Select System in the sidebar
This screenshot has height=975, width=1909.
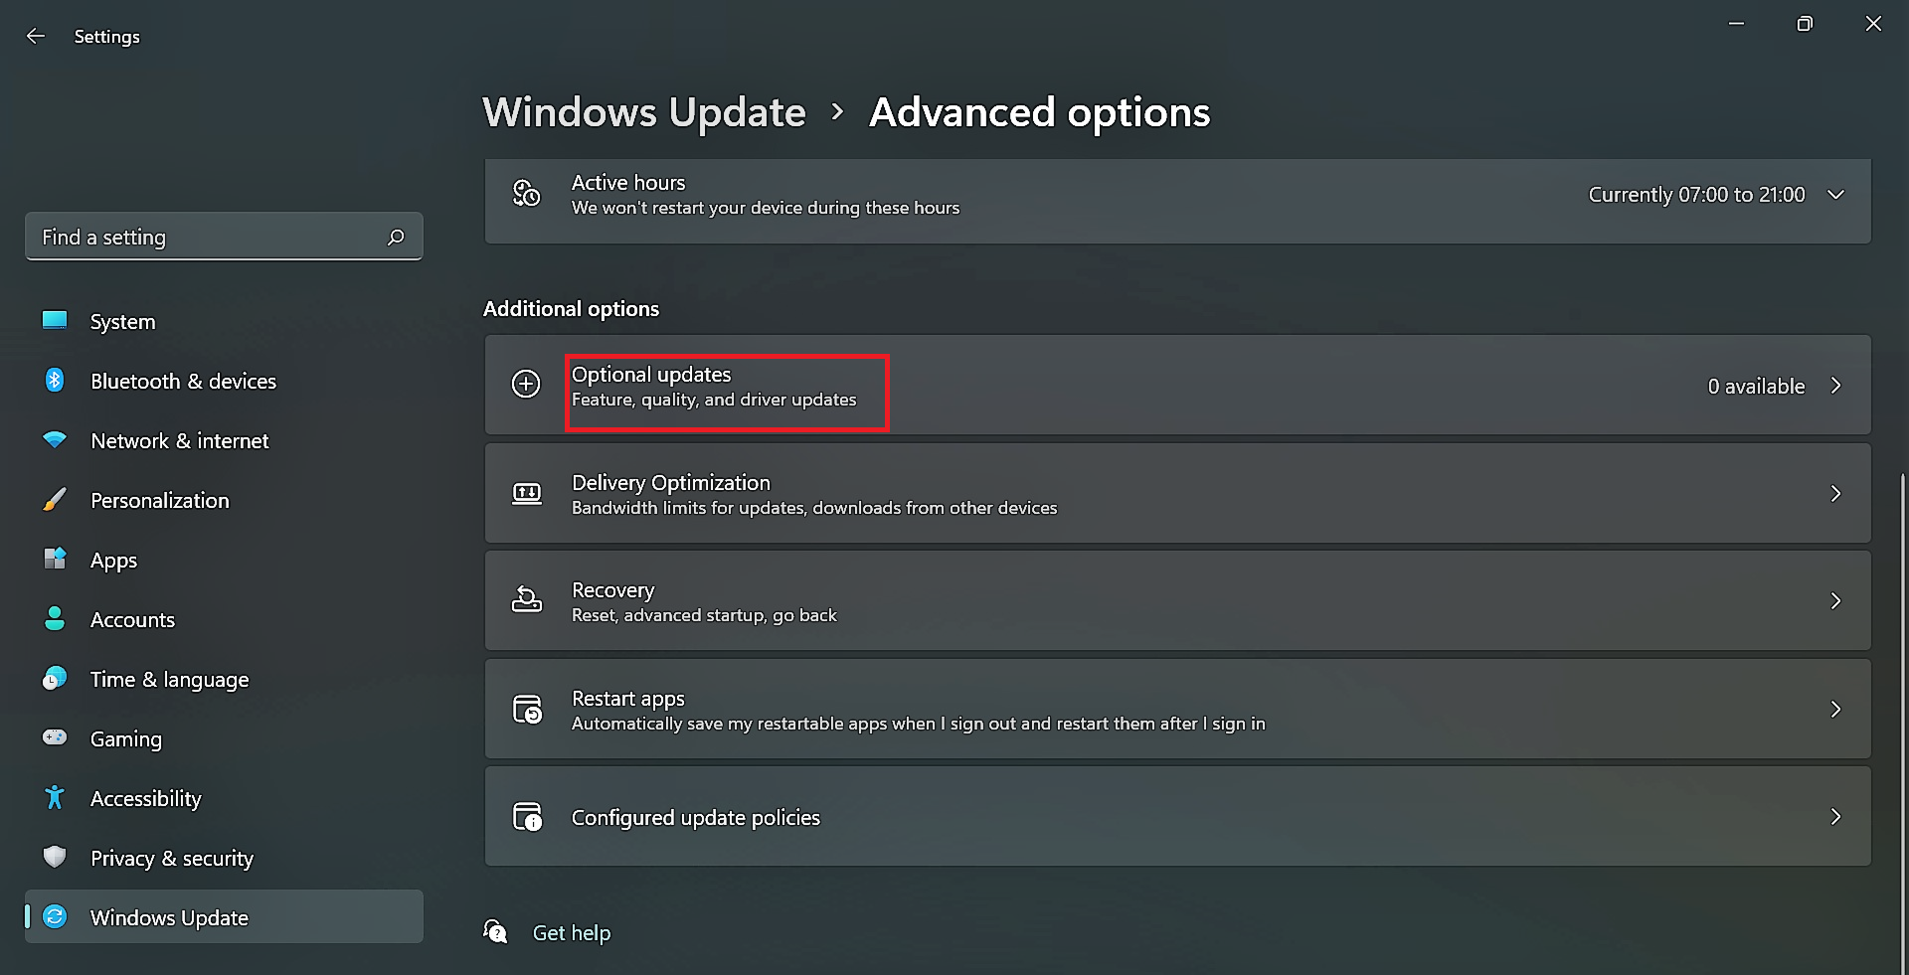pos(122,322)
